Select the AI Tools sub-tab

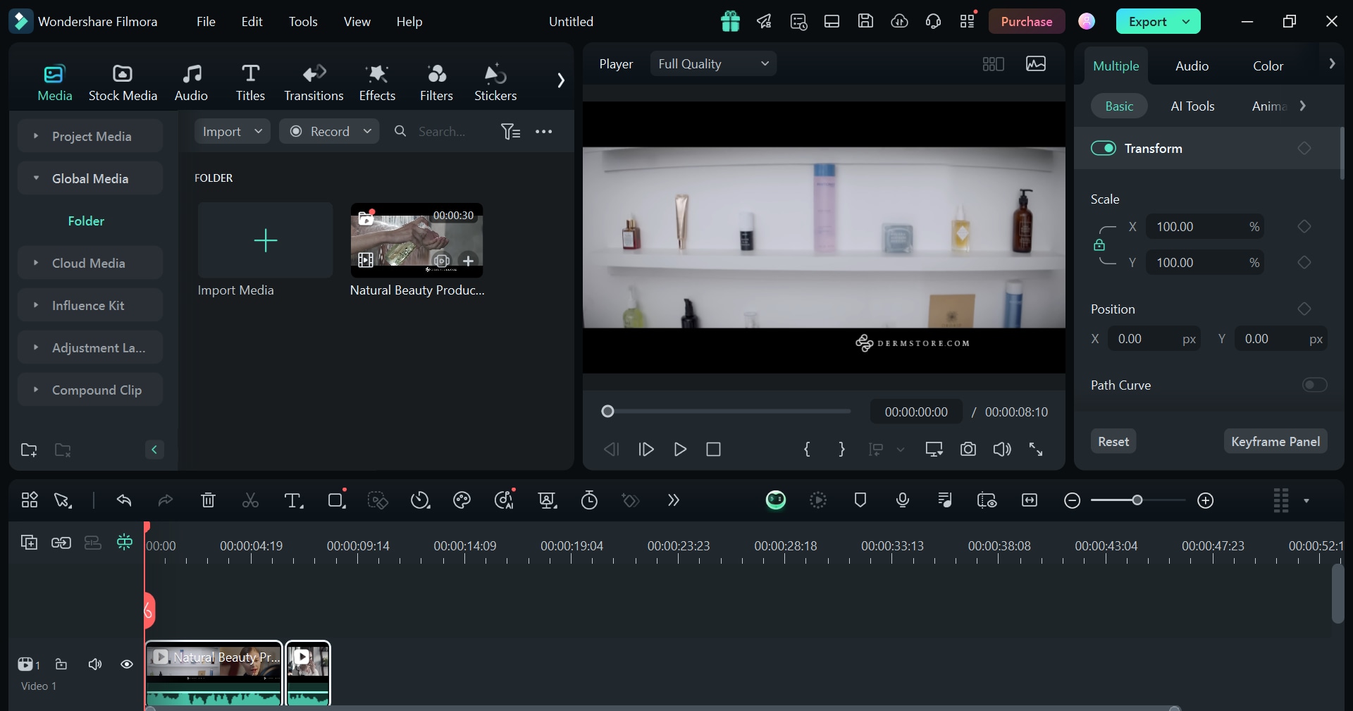1192,106
